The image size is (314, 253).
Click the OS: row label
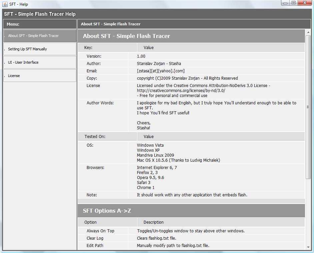pyautogui.click(x=90, y=145)
